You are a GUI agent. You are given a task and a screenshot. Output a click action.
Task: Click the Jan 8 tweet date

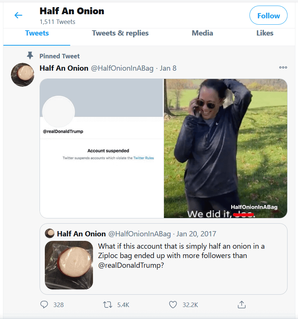point(168,68)
